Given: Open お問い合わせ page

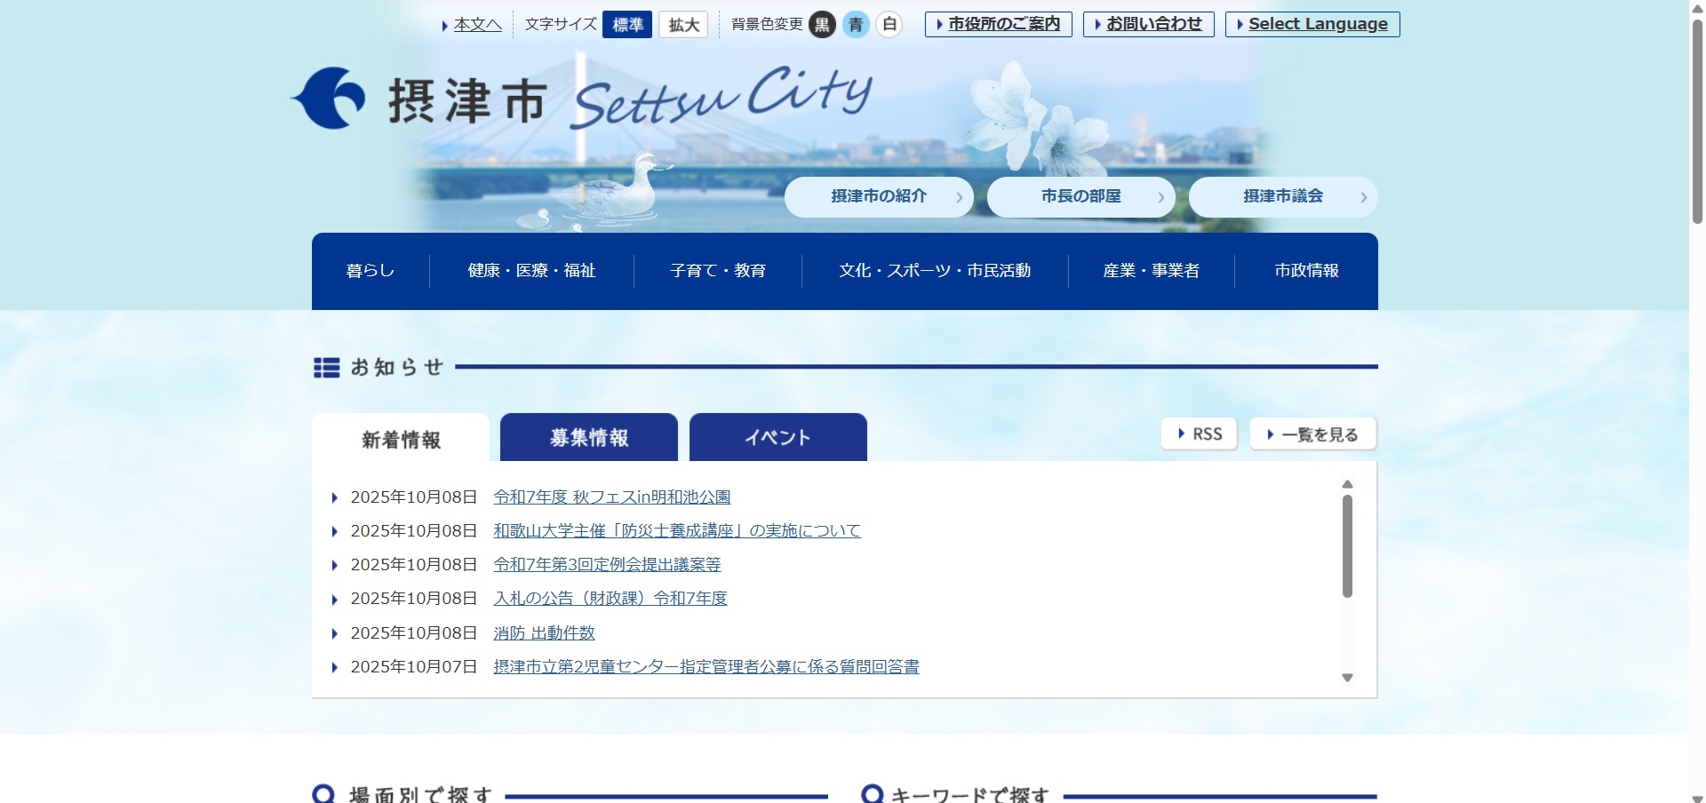Looking at the screenshot, I should [x=1148, y=24].
